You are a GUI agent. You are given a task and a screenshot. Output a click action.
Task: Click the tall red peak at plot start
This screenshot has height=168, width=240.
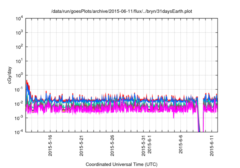(x=27, y=81)
